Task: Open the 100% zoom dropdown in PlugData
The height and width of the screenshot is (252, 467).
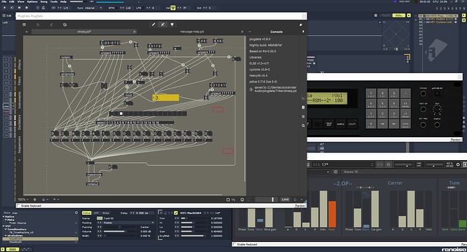Action: tap(23, 199)
